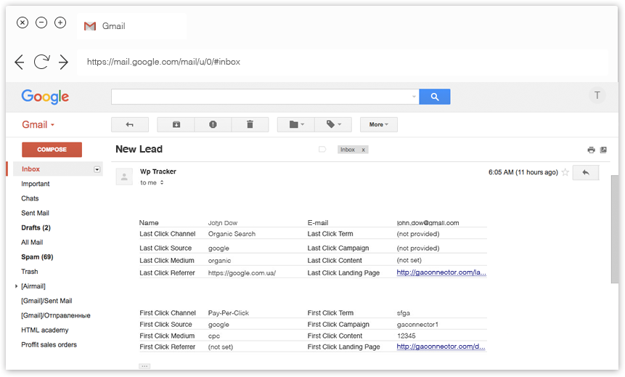Open the More actions dropdown
The width and height of the screenshot is (625, 377).
tap(379, 124)
